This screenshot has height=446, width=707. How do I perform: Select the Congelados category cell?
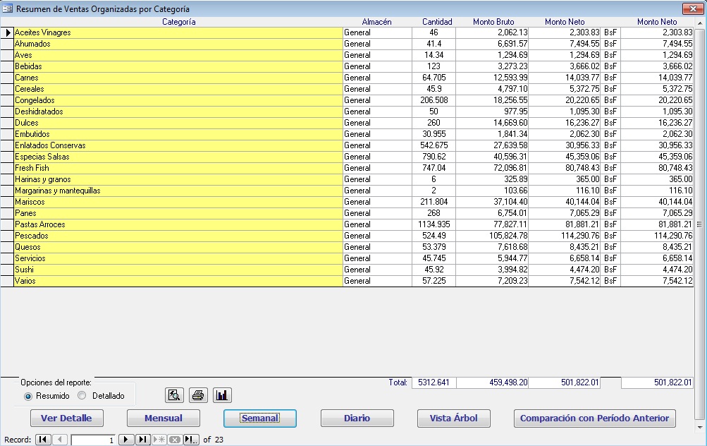tap(178, 100)
